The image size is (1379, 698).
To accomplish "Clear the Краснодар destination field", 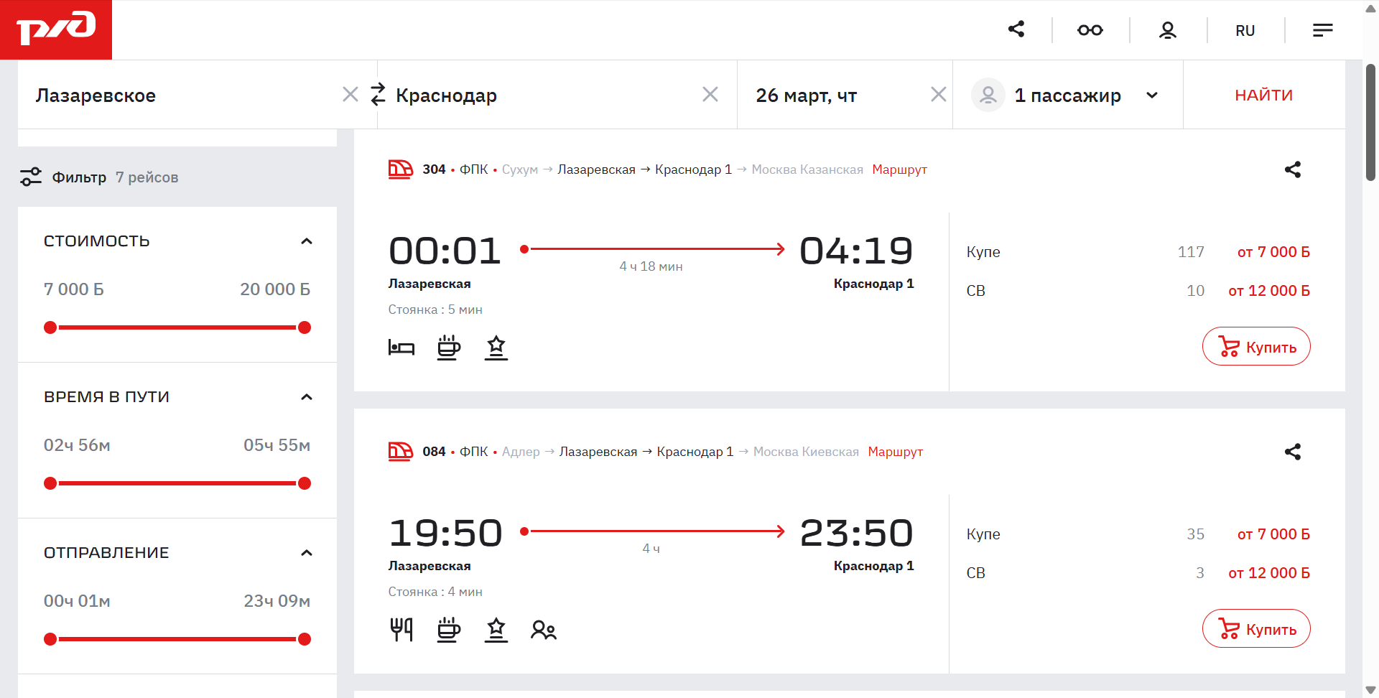I will pyautogui.click(x=710, y=95).
